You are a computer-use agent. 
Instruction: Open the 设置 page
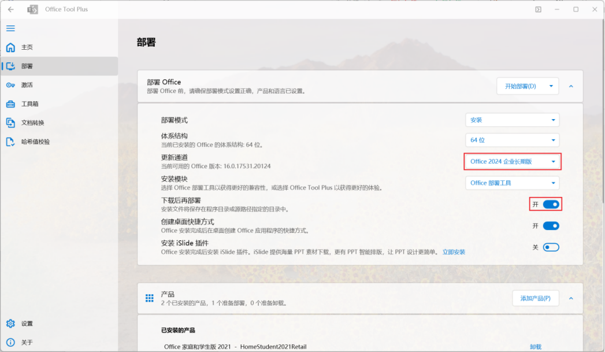coord(60,324)
